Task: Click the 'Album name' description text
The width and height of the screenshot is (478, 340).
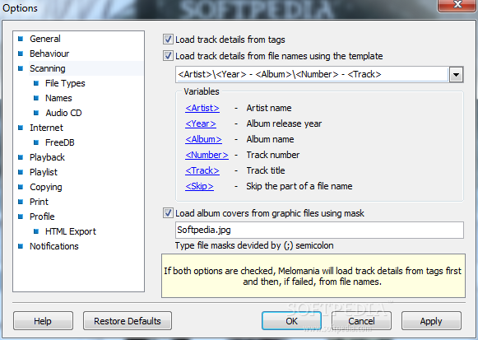Action: coord(270,139)
